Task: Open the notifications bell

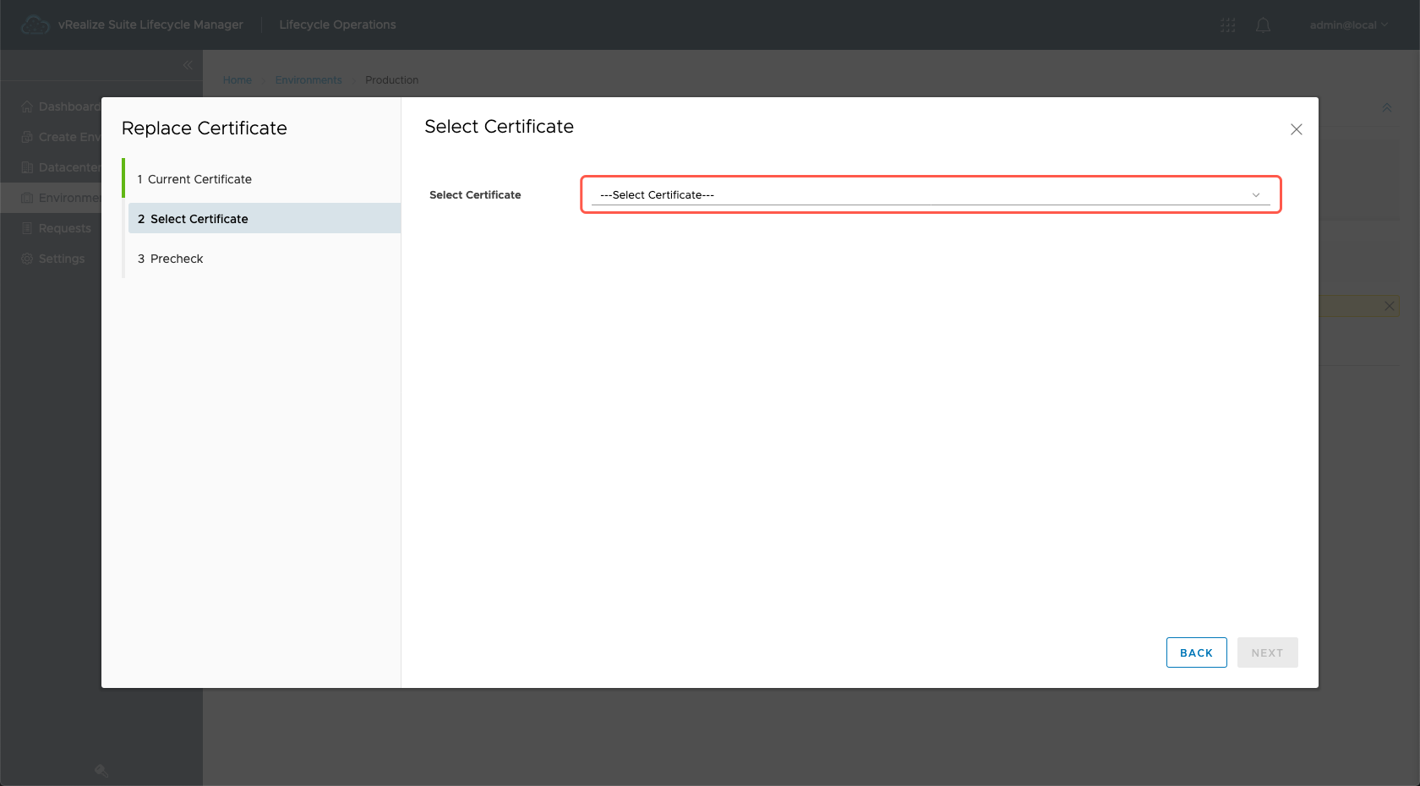Action: 1263,25
